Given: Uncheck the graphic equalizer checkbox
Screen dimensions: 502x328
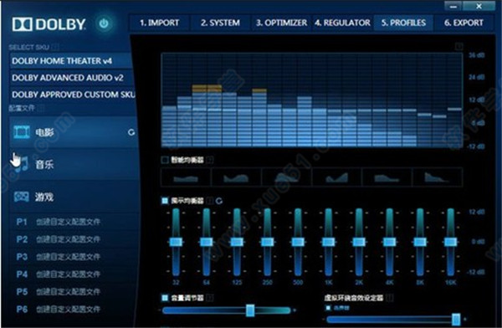Looking at the screenshot, I should click(165, 201).
